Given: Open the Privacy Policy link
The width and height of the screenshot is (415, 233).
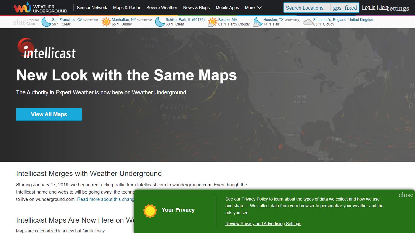Looking at the screenshot, I should [x=255, y=199].
